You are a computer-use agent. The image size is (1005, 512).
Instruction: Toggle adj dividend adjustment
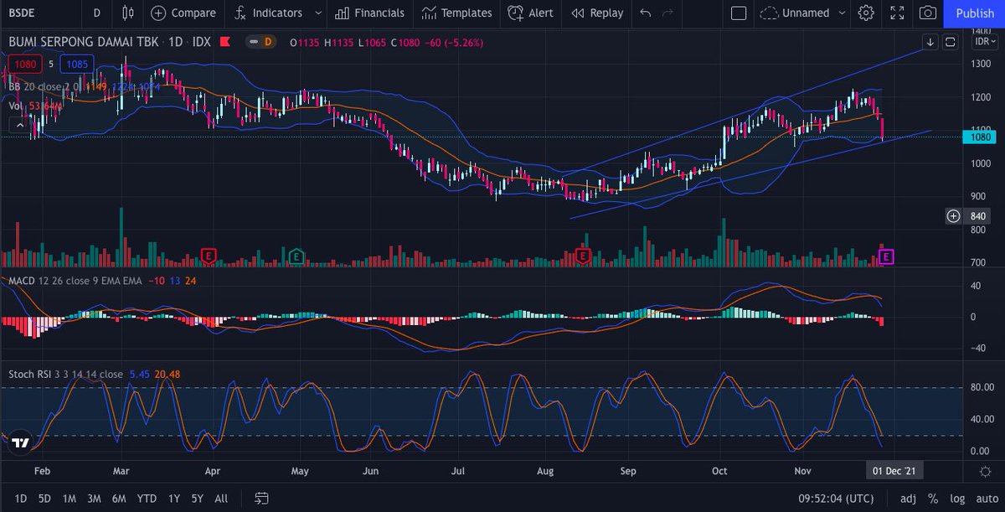click(x=908, y=499)
